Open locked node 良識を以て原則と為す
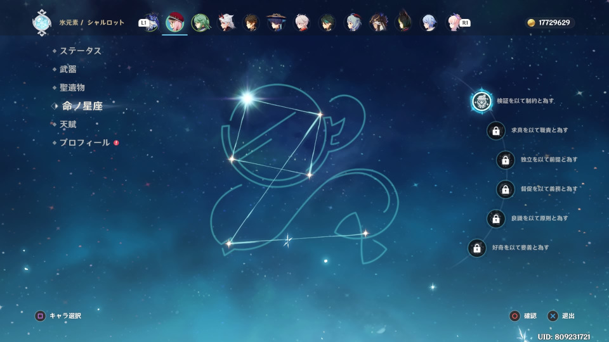This screenshot has width=609, height=342. [x=496, y=218]
